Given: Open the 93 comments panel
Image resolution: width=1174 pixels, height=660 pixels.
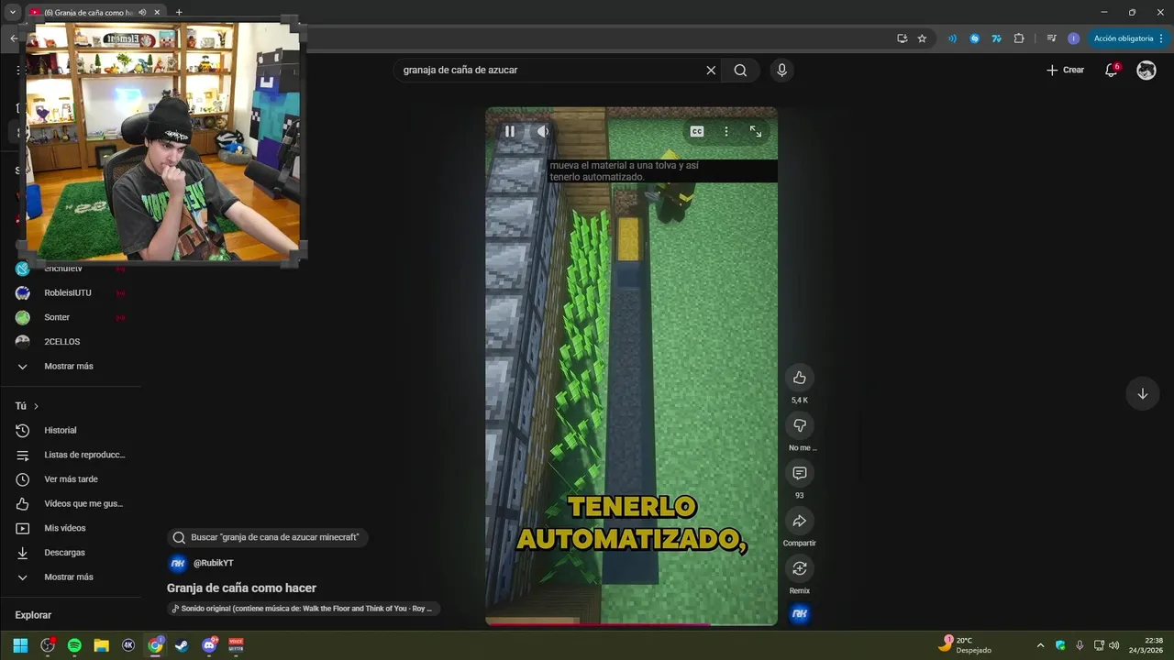Looking at the screenshot, I should click(x=800, y=473).
